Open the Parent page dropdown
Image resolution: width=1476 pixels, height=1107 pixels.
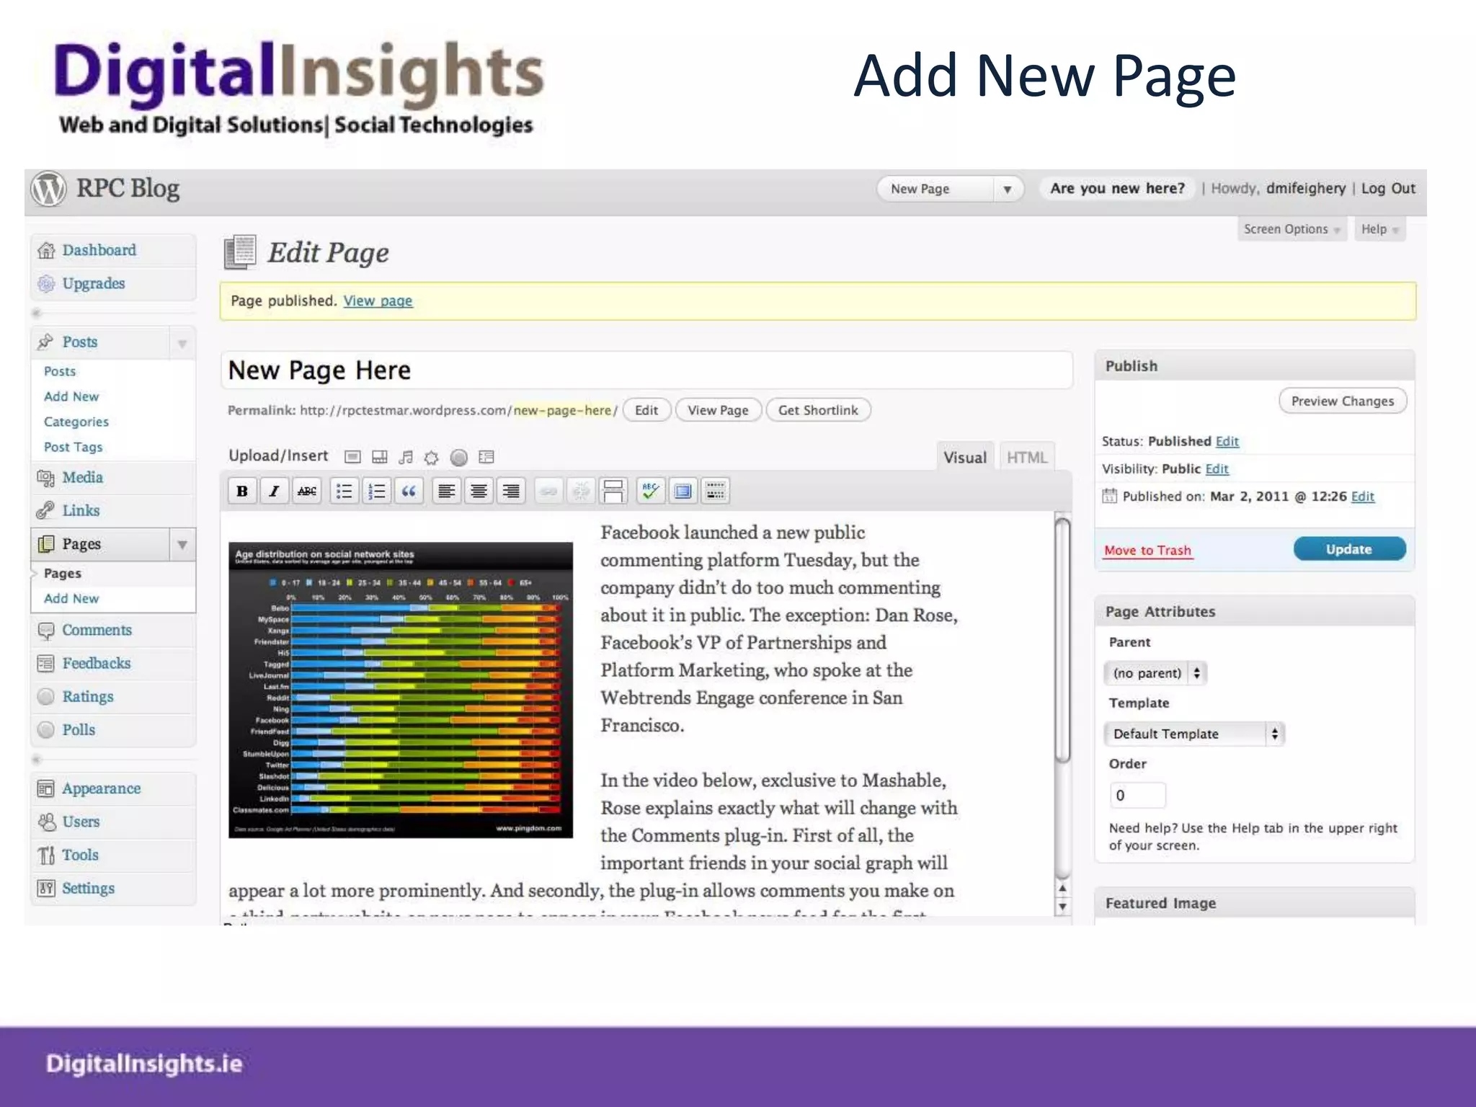[x=1155, y=673]
